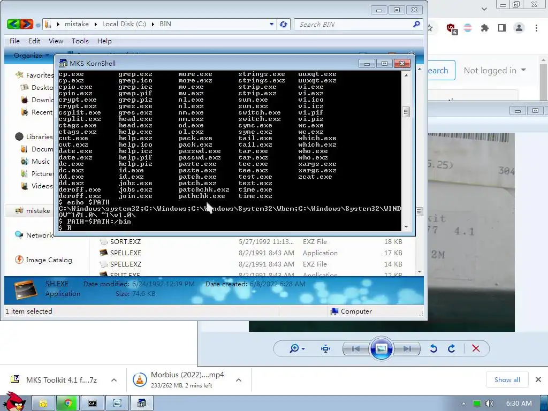Open Videos library in sidebar
Viewport: 548px width, 411px height.
(42, 186)
